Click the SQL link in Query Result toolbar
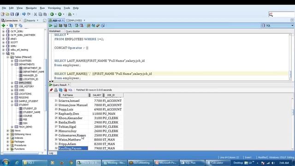 (71, 90)
